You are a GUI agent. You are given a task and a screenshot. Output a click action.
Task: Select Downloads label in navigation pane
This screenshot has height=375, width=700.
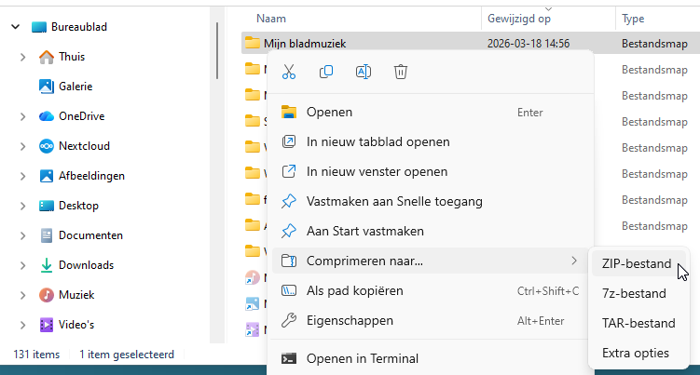coord(86,265)
